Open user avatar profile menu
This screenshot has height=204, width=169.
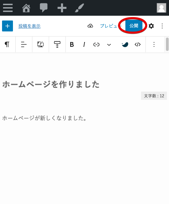[x=162, y=8]
